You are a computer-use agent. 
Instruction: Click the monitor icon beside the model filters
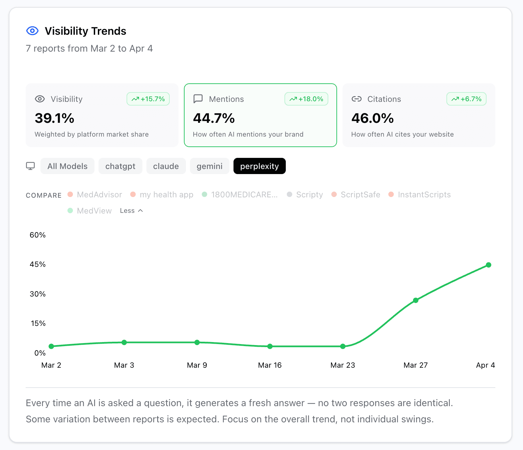[x=31, y=166]
